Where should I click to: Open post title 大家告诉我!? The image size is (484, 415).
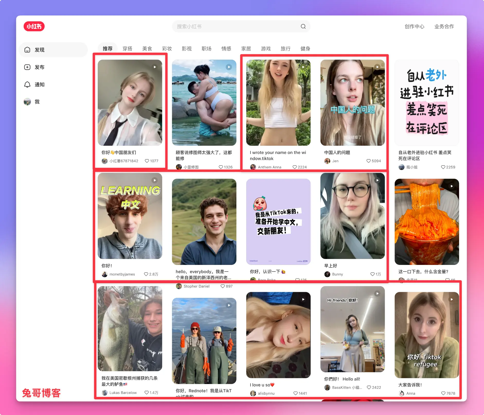tap(410, 385)
